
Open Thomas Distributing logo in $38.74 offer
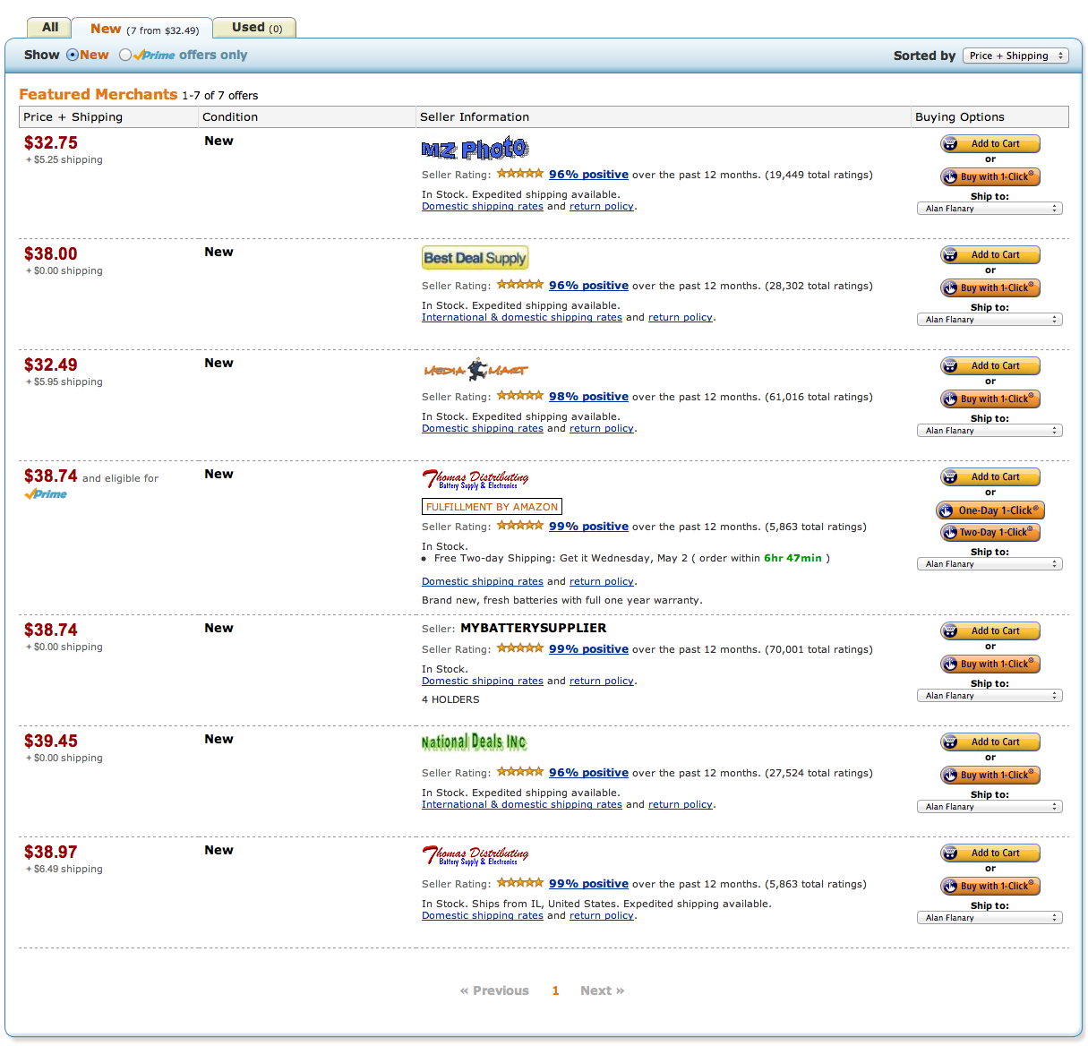pos(475,480)
